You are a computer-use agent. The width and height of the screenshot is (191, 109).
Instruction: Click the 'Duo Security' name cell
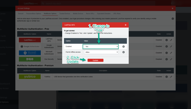(x=49, y=59)
